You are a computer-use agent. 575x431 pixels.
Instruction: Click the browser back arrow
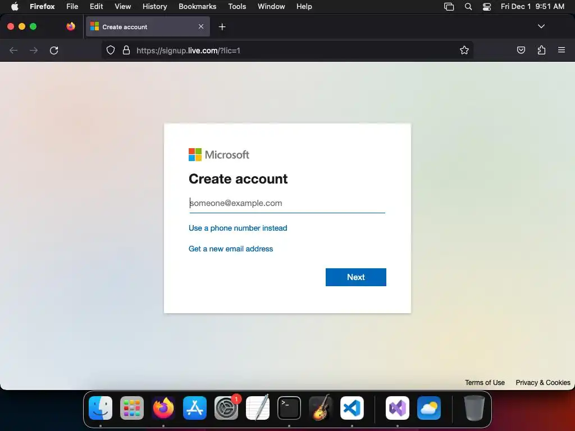pyautogui.click(x=13, y=50)
